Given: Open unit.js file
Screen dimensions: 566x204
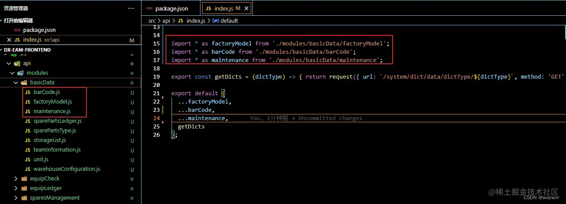Looking at the screenshot, I should pos(41,159).
